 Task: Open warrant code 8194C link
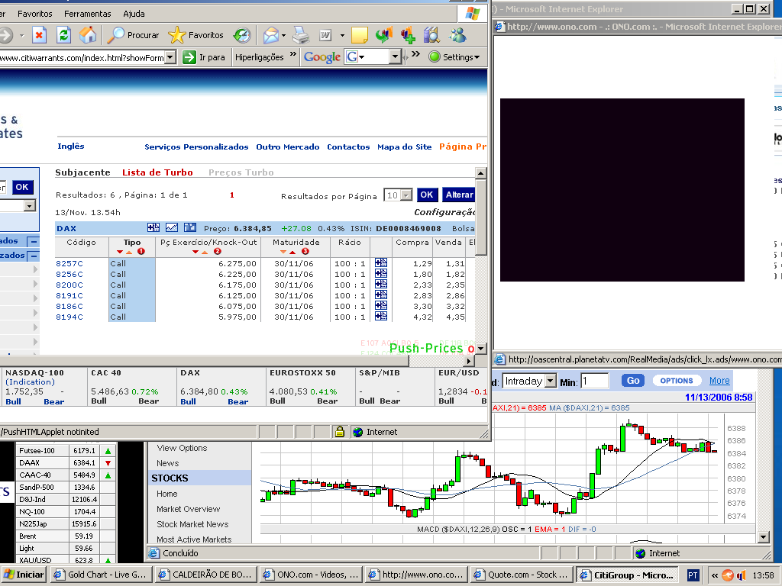click(69, 317)
